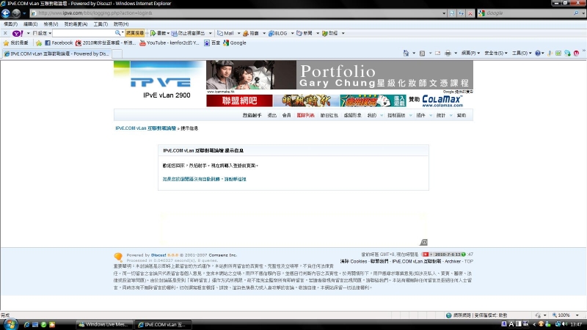Click the ColaMax sponsor logo
Viewport: 587px width, 330px height.
[442, 100]
